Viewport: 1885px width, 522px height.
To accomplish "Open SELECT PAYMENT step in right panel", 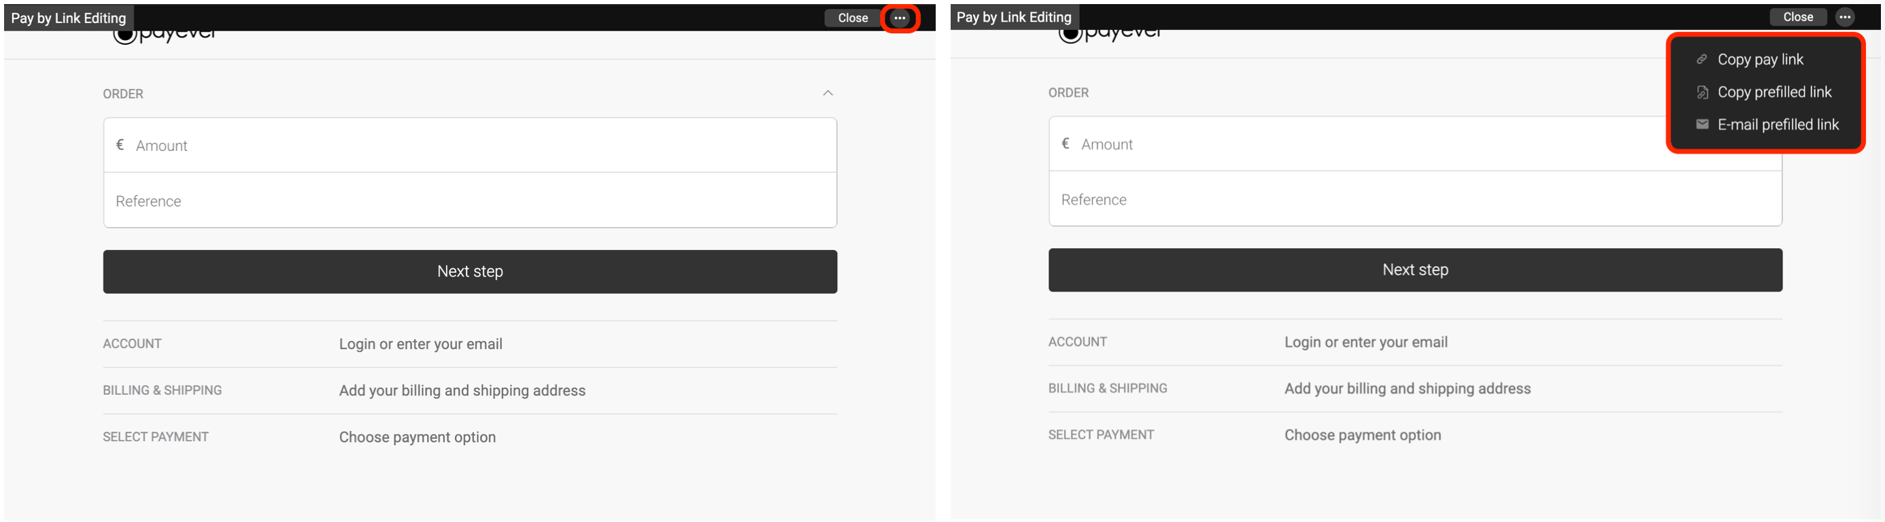I will (1415, 435).
